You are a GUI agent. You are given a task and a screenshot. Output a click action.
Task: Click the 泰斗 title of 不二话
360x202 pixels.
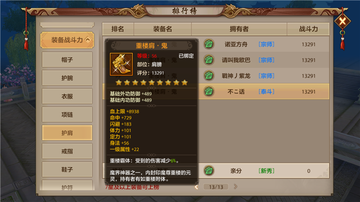tap(266, 92)
